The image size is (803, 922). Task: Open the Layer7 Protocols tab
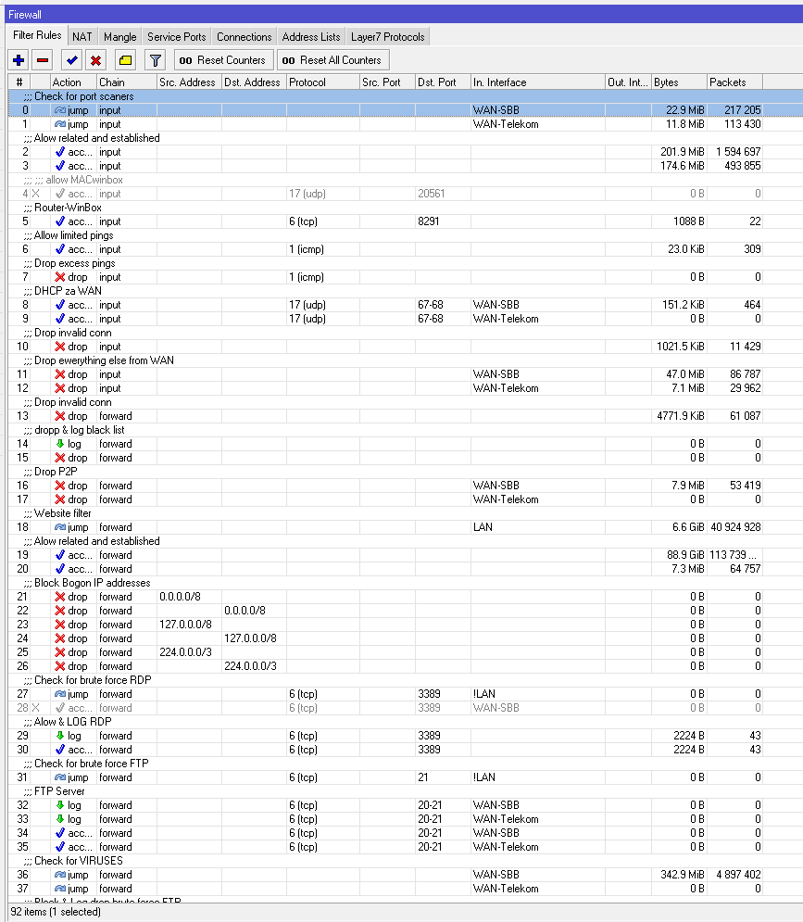pos(386,35)
